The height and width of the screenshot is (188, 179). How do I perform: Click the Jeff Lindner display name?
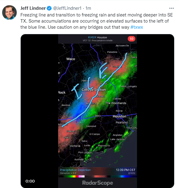[x=33, y=8]
